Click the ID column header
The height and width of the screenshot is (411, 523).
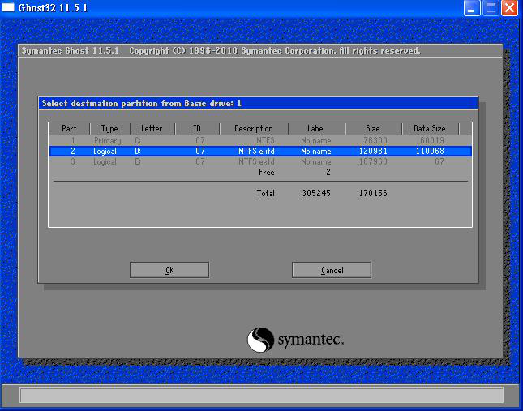pos(197,128)
